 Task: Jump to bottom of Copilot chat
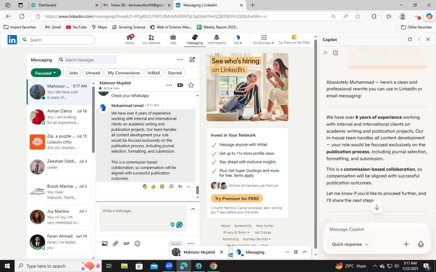point(377,208)
